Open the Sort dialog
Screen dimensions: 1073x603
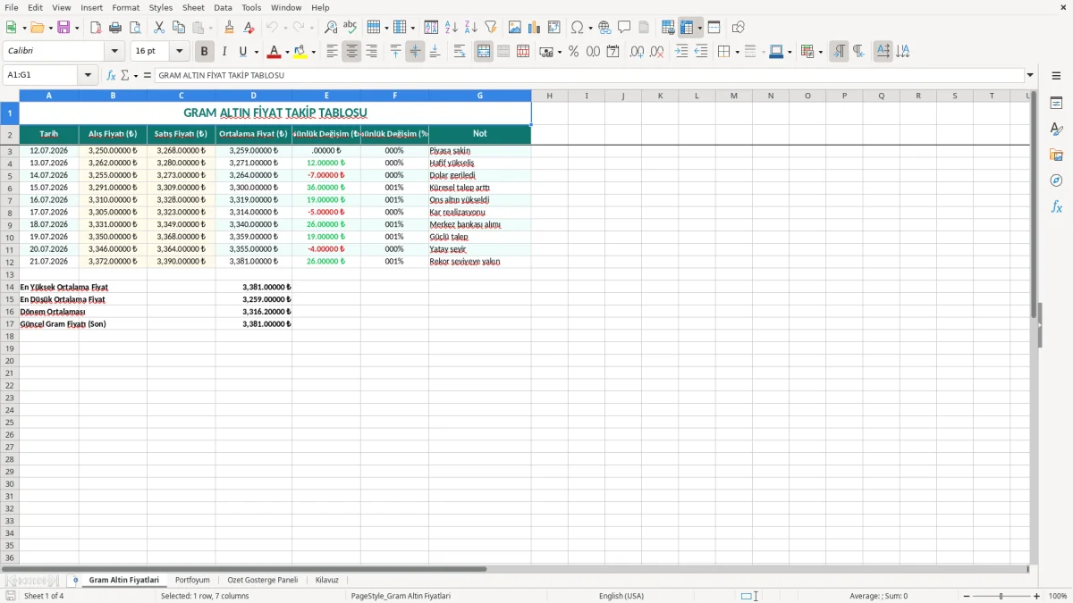click(x=431, y=28)
